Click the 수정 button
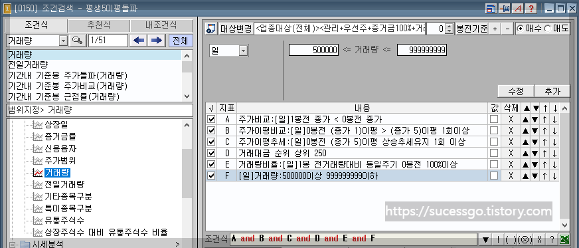 coord(515,91)
